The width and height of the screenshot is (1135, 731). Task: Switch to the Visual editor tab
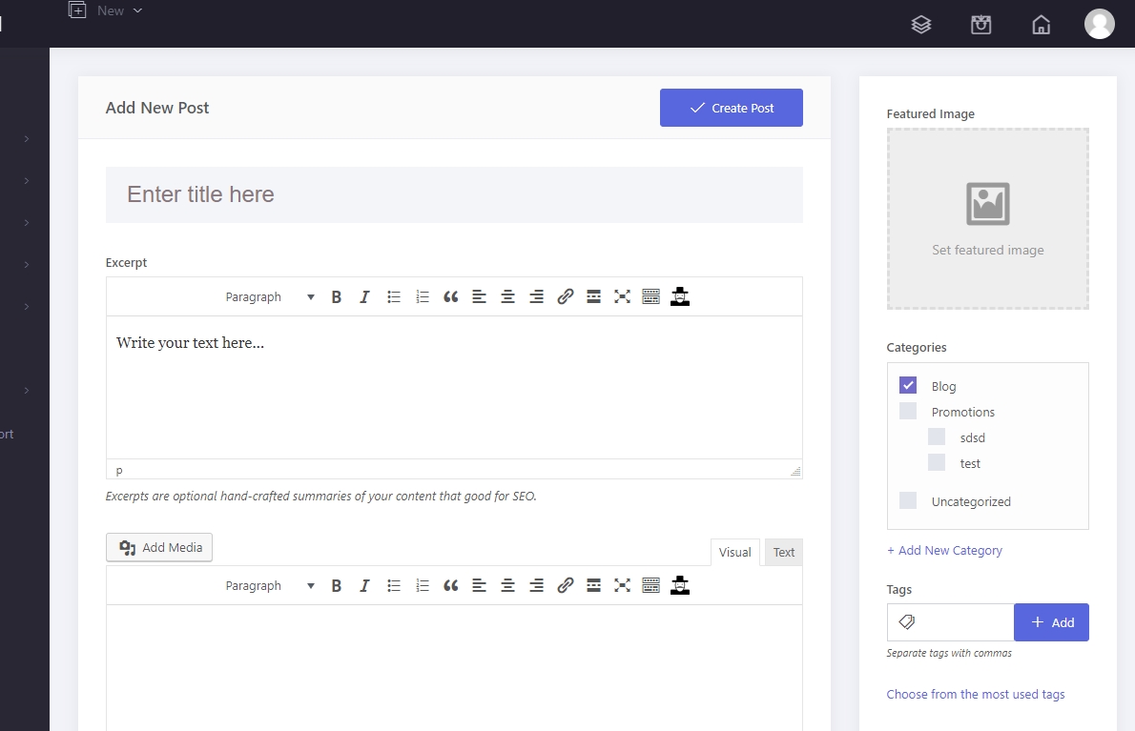(x=734, y=553)
